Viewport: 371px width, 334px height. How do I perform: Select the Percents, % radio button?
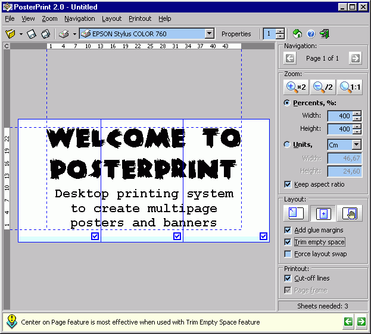tap(287, 103)
